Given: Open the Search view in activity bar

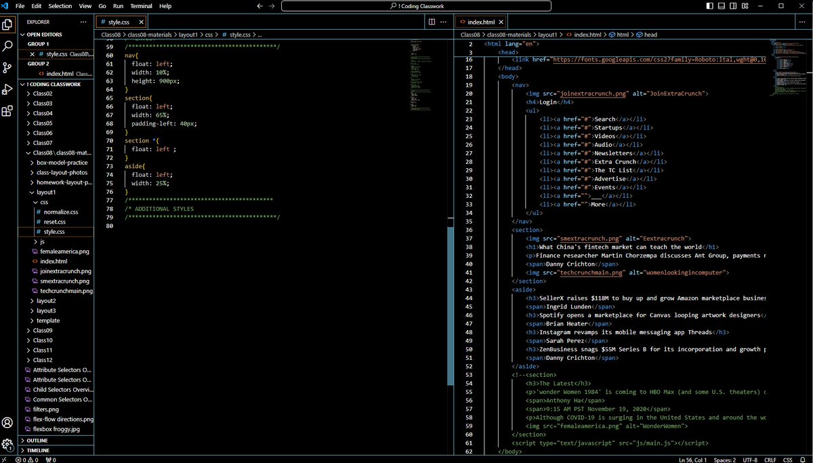Looking at the screenshot, I should 7,46.
